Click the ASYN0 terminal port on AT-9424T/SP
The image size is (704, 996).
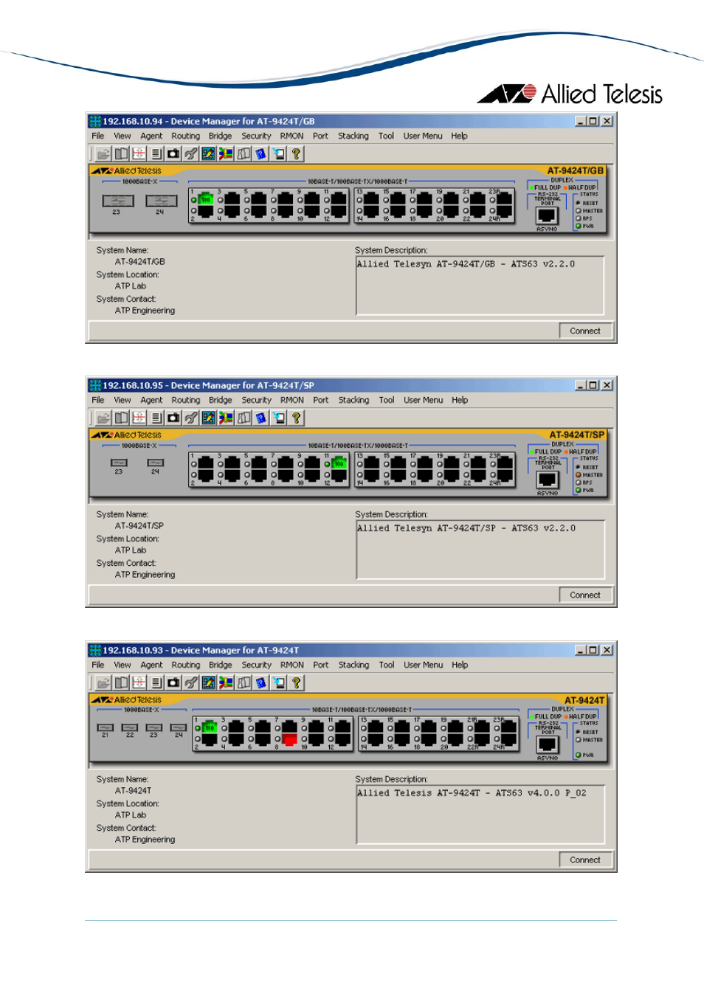pos(548,480)
